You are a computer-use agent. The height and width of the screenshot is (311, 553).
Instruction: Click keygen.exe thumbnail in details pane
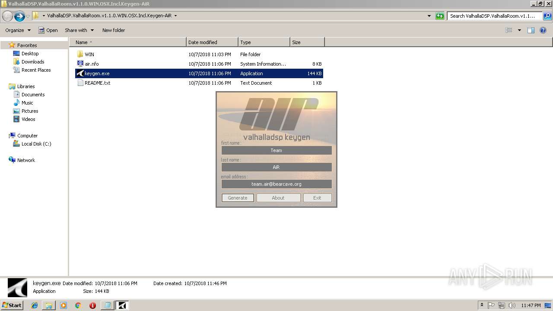click(18, 287)
